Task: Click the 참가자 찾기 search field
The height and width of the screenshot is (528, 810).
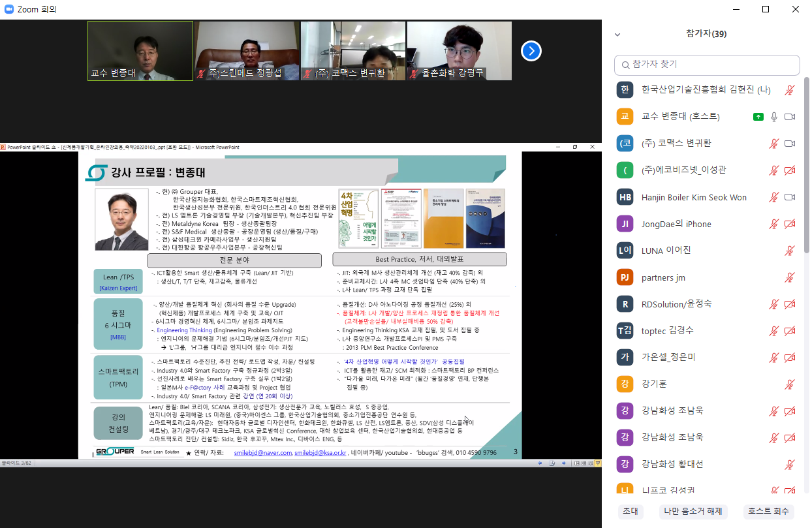Action: coord(707,65)
